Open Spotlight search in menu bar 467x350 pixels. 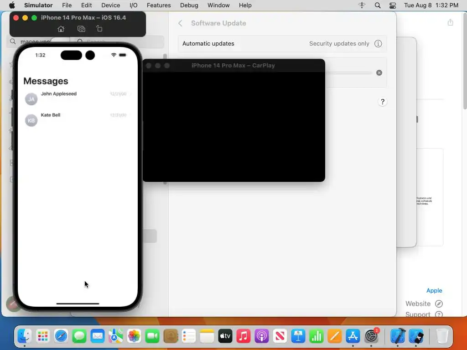point(377,5)
